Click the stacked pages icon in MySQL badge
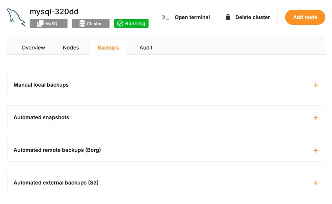This screenshot has height=204, width=332. coord(41,24)
